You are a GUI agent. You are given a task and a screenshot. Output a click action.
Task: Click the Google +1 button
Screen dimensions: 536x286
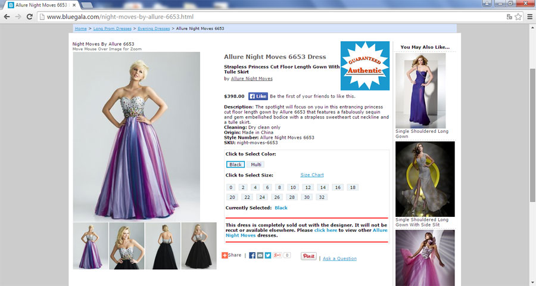coord(277,255)
